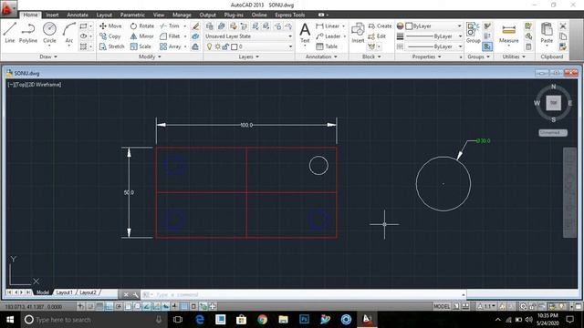
Task: Toggle the MODEL space status button
Action: (442, 306)
